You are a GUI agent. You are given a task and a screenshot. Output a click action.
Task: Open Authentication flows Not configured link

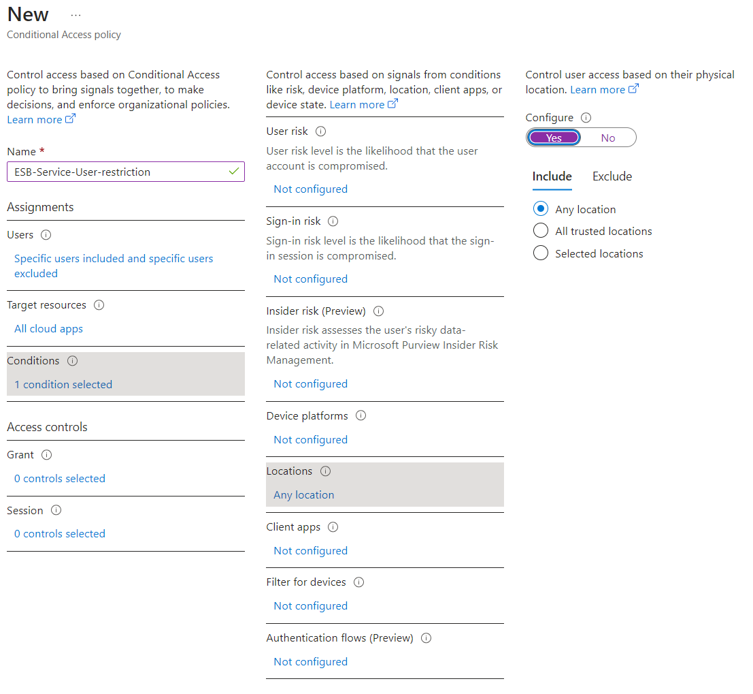click(311, 662)
